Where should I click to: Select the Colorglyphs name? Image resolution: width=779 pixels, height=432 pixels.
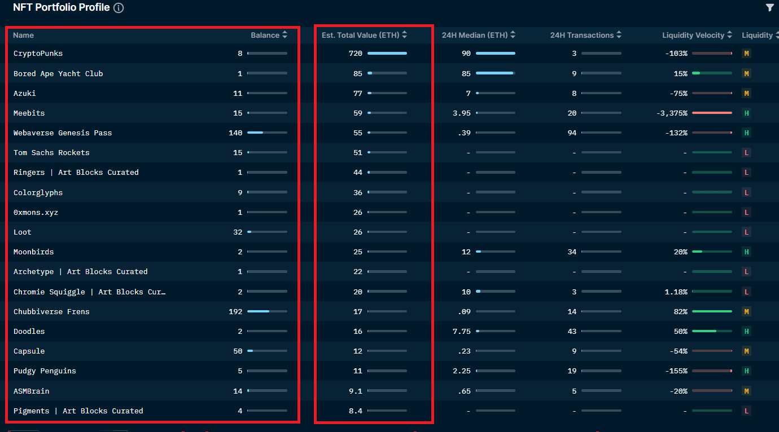pyautogui.click(x=38, y=192)
